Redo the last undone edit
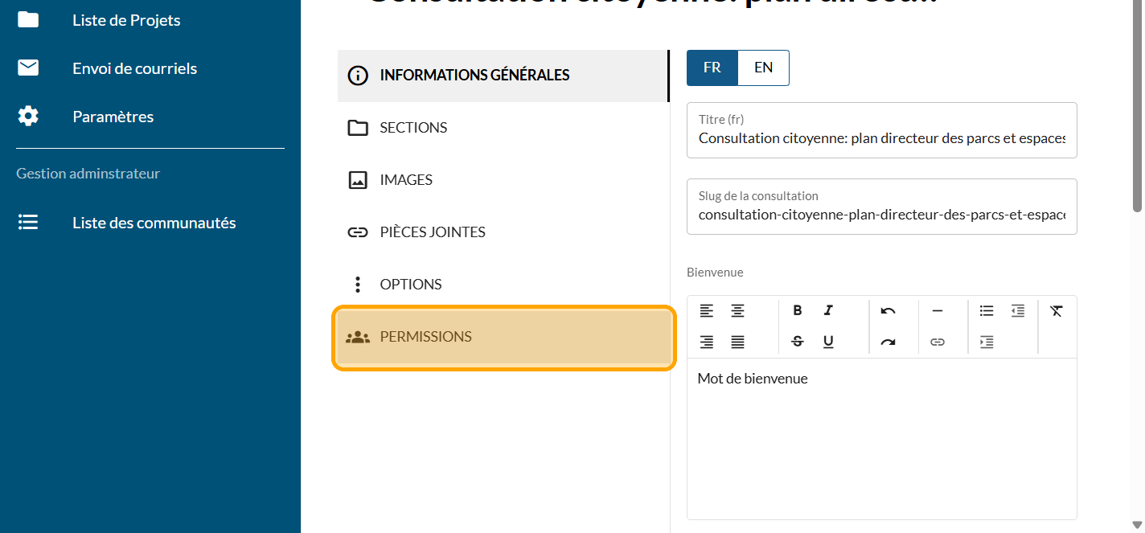This screenshot has width=1145, height=533. 888,342
